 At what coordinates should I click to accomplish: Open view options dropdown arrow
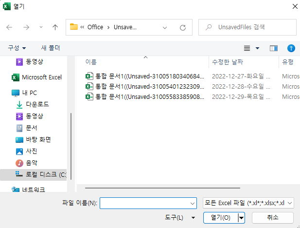pos(258,48)
